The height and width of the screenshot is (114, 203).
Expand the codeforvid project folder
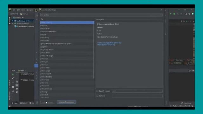[13, 21]
